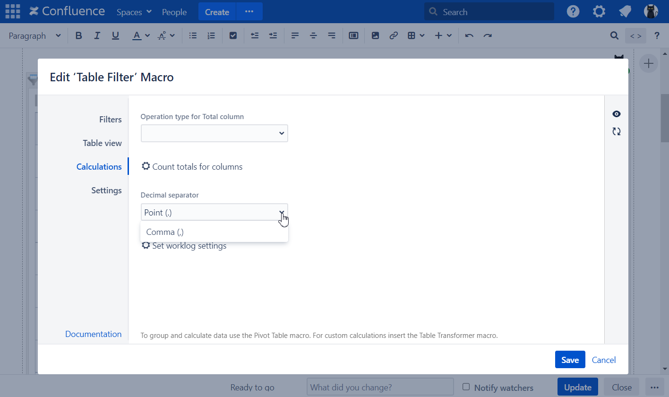This screenshot has width=669, height=397.
Task: Expand Count totals for columns settings
Action: (192, 167)
